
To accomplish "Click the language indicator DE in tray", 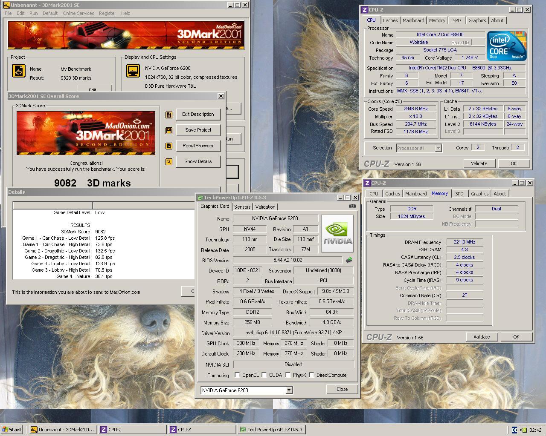I will tap(514, 430).
